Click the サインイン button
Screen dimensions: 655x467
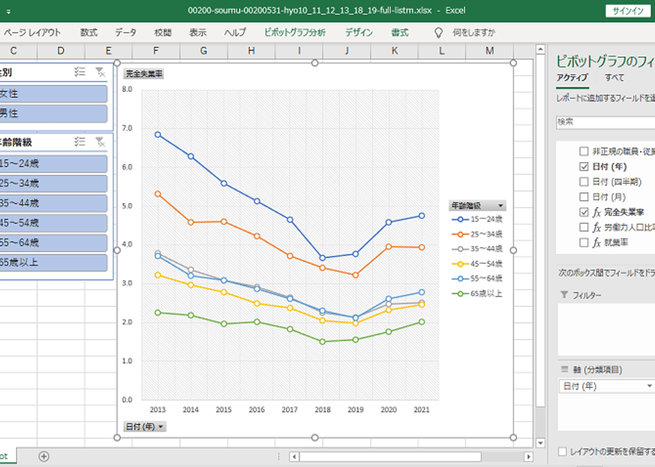[628, 11]
